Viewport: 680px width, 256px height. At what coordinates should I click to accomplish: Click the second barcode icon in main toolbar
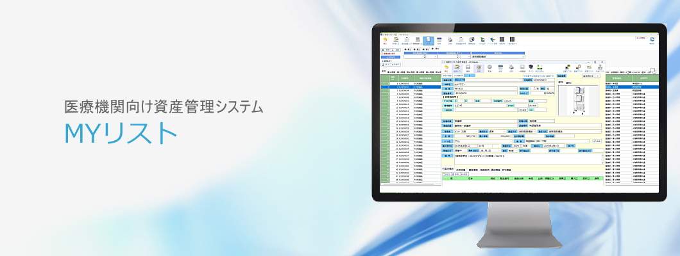(x=512, y=39)
